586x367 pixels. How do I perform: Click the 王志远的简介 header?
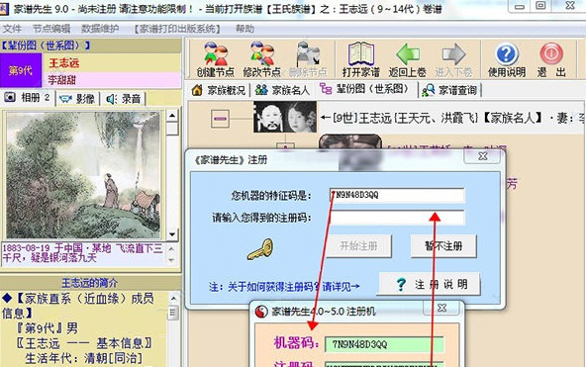coord(90,283)
